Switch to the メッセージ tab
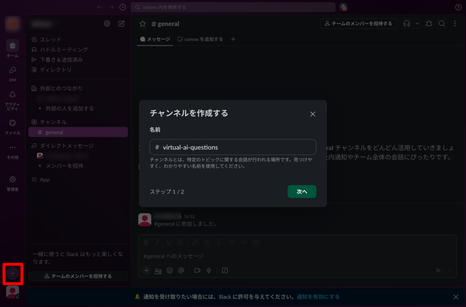466x307 pixels. coord(155,40)
